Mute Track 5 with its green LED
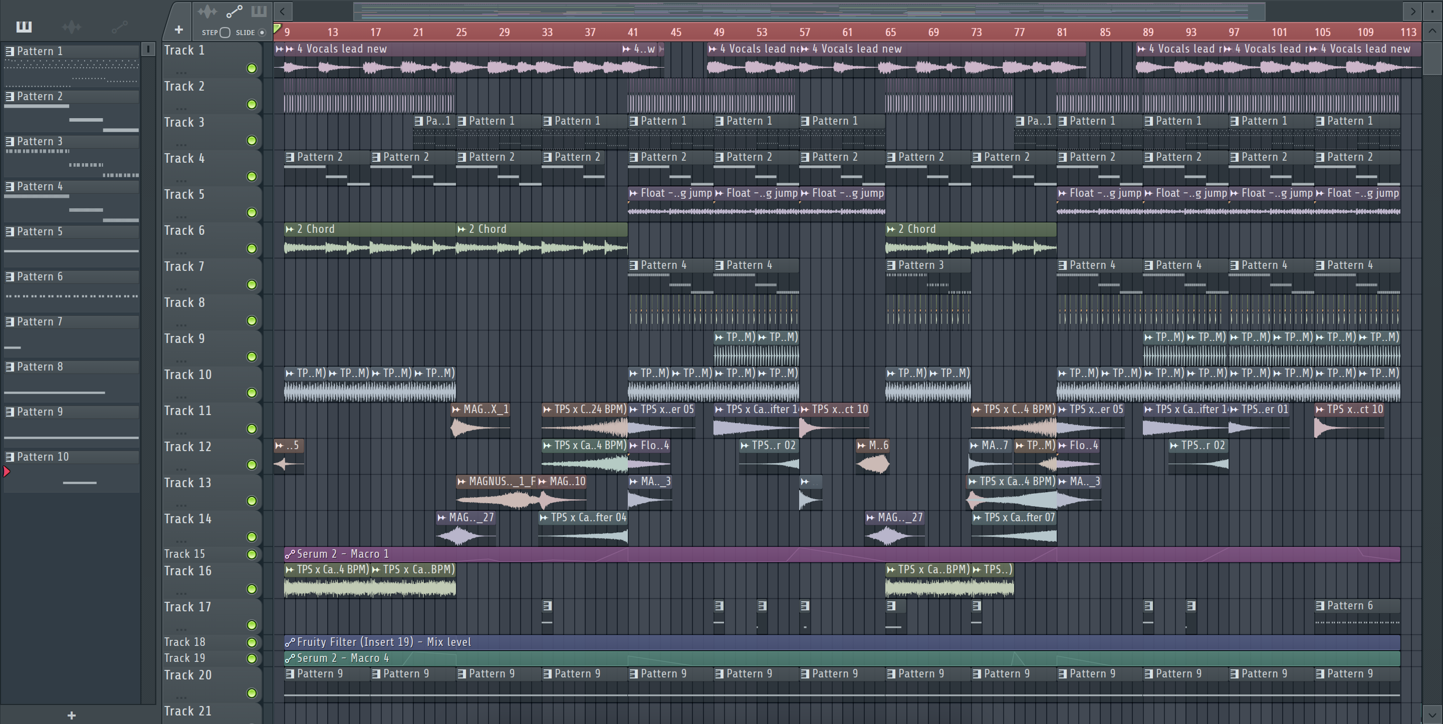 pyautogui.click(x=252, y=212)
